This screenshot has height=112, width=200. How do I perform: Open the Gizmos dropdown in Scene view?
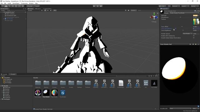(133, 10)
